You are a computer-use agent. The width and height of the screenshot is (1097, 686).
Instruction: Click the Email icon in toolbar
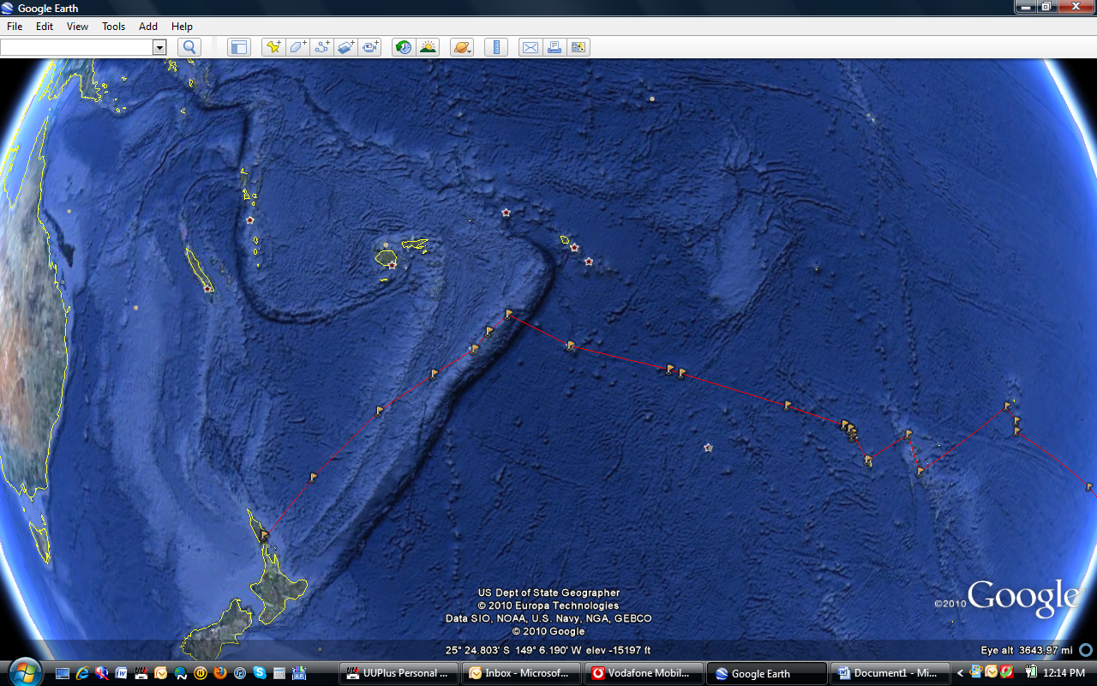point(530,47)
